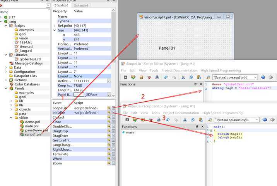Click the ellipsis button for Panel background color

coord(109,95)
